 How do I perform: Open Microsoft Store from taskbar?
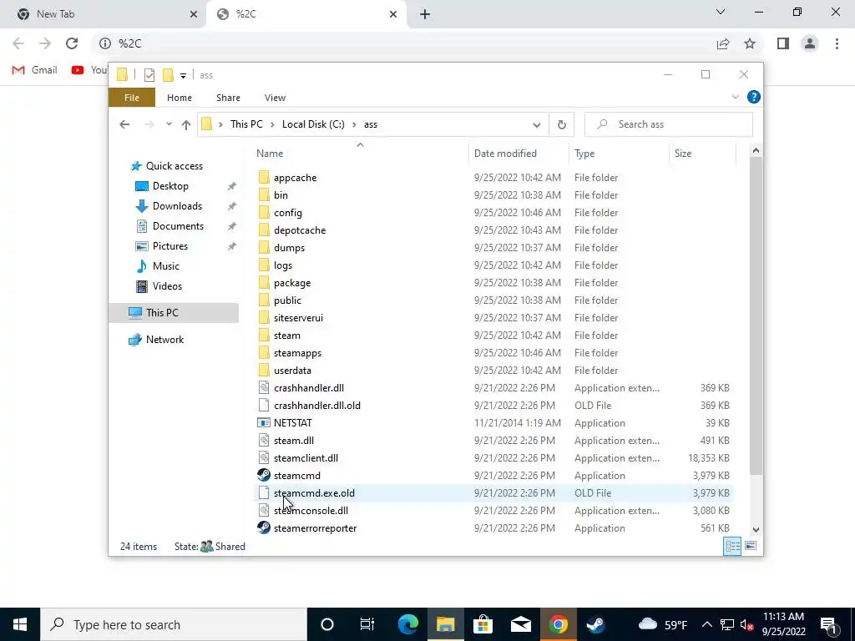pos(483,624)
